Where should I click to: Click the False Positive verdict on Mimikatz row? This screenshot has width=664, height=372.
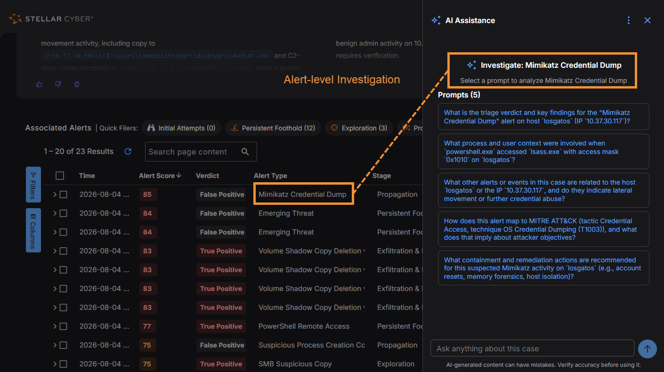tap(222, 194)
